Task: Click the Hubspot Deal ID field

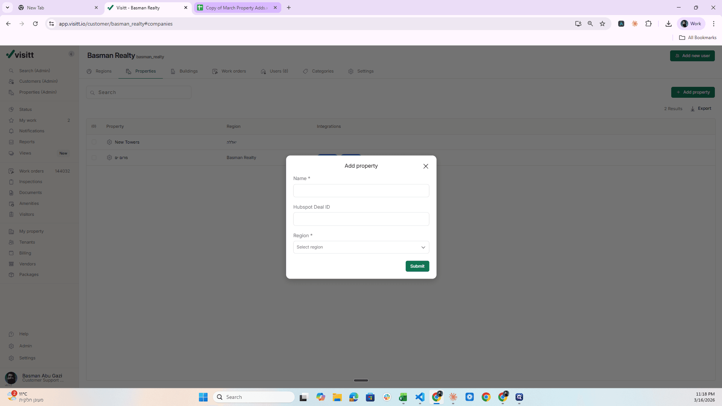Action: [x=361, y=219]
